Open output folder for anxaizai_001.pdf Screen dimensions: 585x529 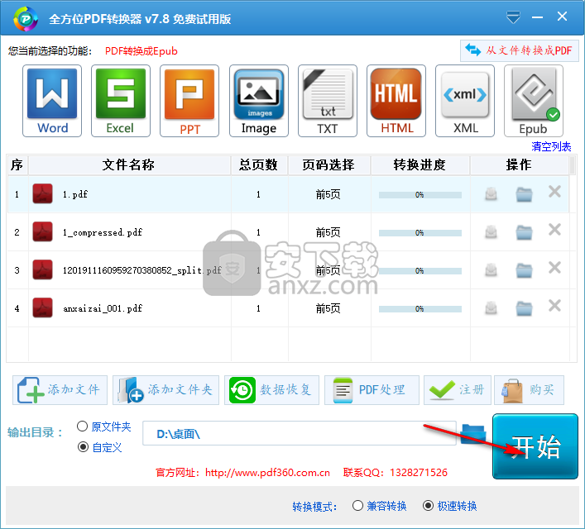coord(525,308)
